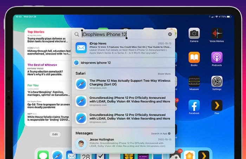Screen dimensions: 246x159
Task: Open Podcasts app icon
Action: coord(216,57)
